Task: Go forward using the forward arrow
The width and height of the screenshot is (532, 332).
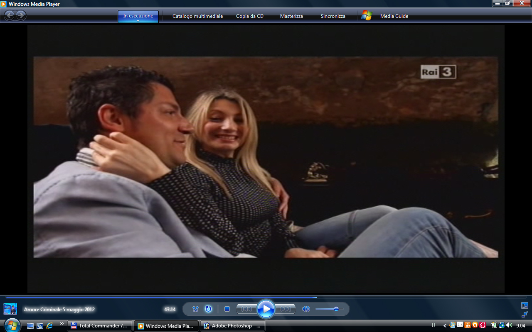Action: coord(21,16)
